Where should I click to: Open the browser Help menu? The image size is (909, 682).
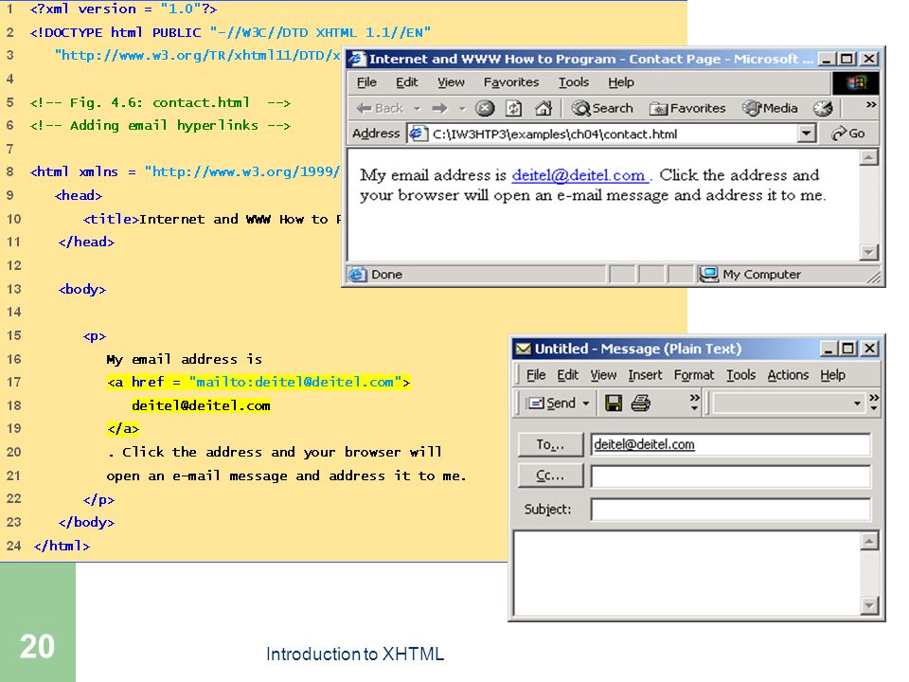[x=621, y=82]
